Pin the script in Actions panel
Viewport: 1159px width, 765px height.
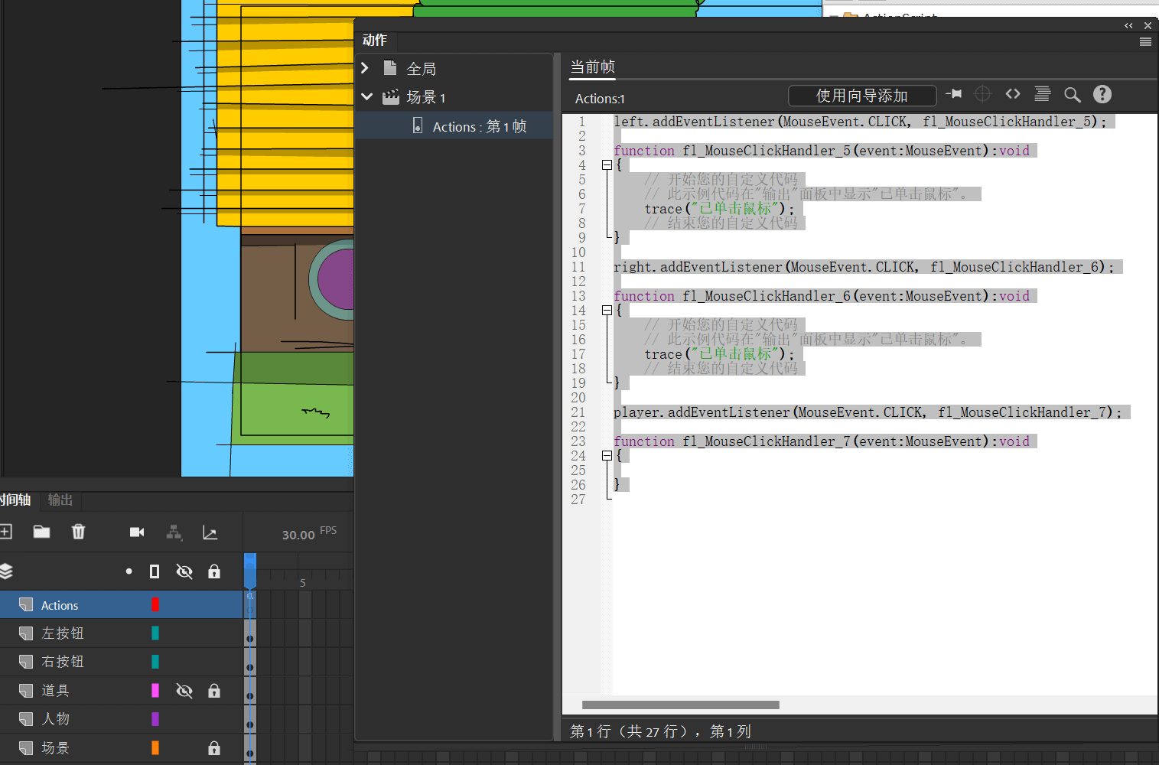point(953,94)
